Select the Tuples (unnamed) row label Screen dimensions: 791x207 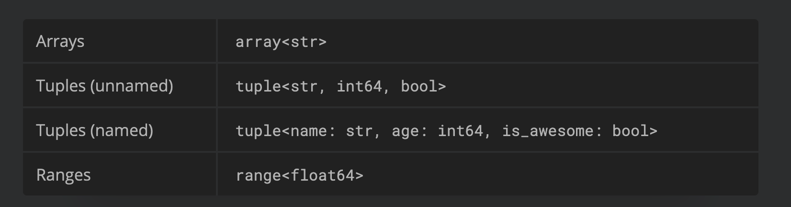pyautogui.click(x=104, y=86)
